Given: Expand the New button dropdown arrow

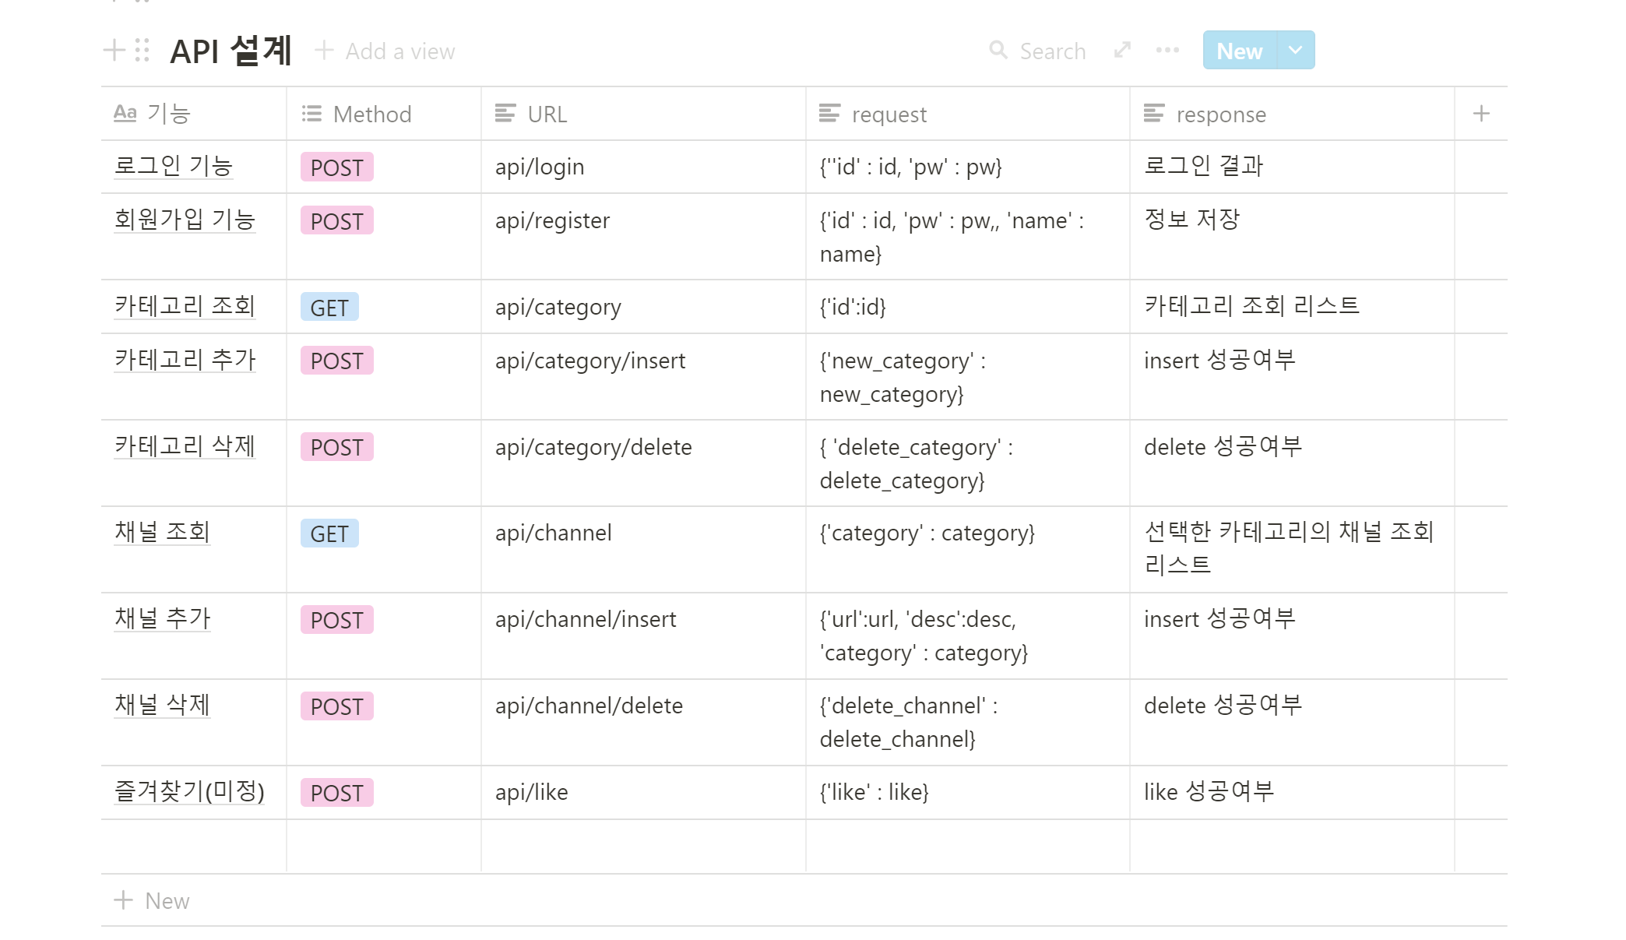Looking at the screenshot, I should 1295,51.
